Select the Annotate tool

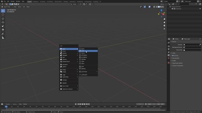point(3,34)
